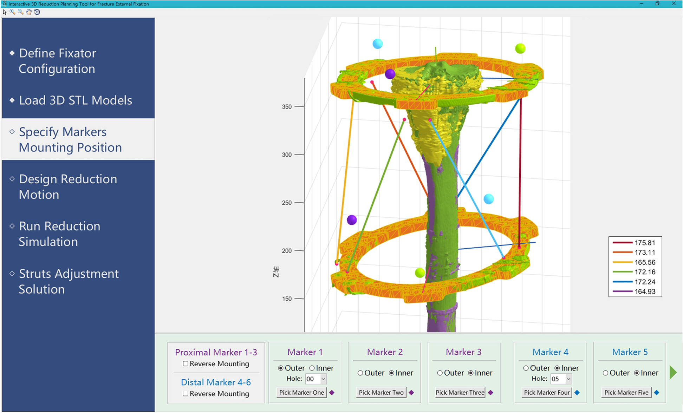The width and height of the screenshot is (683, 413).
Task: Click the Distal Marker 4-6 heading
Action: tap(216, 382)
